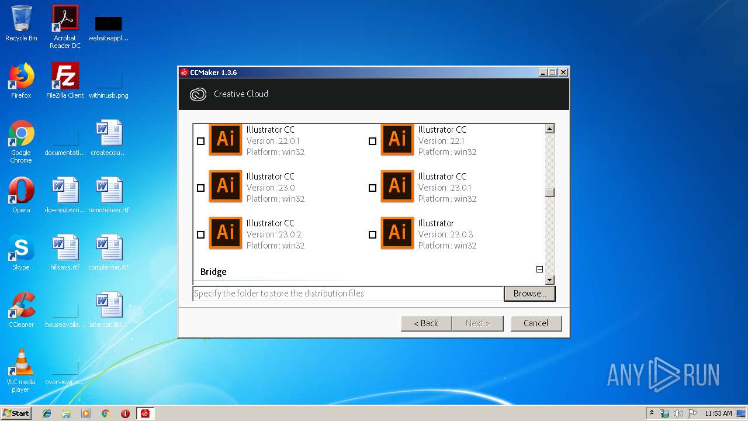Screen dimensions: 748x421
Task: Select the remoteloan.rtf desktop file
Action: coord(109,195)
